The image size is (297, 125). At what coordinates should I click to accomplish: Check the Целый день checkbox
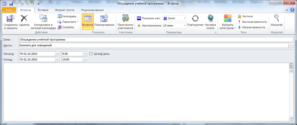click(x=91, y=54)
